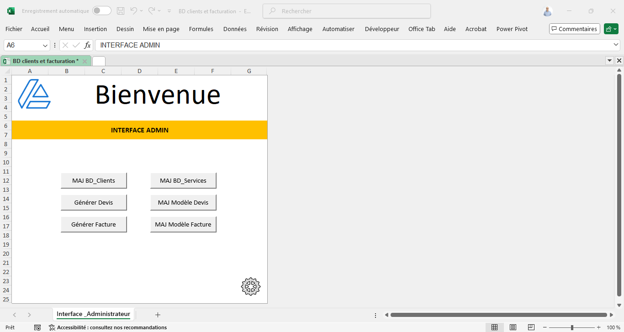Viewport: 624px width, 332px height.
Task: Switch to Page Layout view
Action: 513,327
